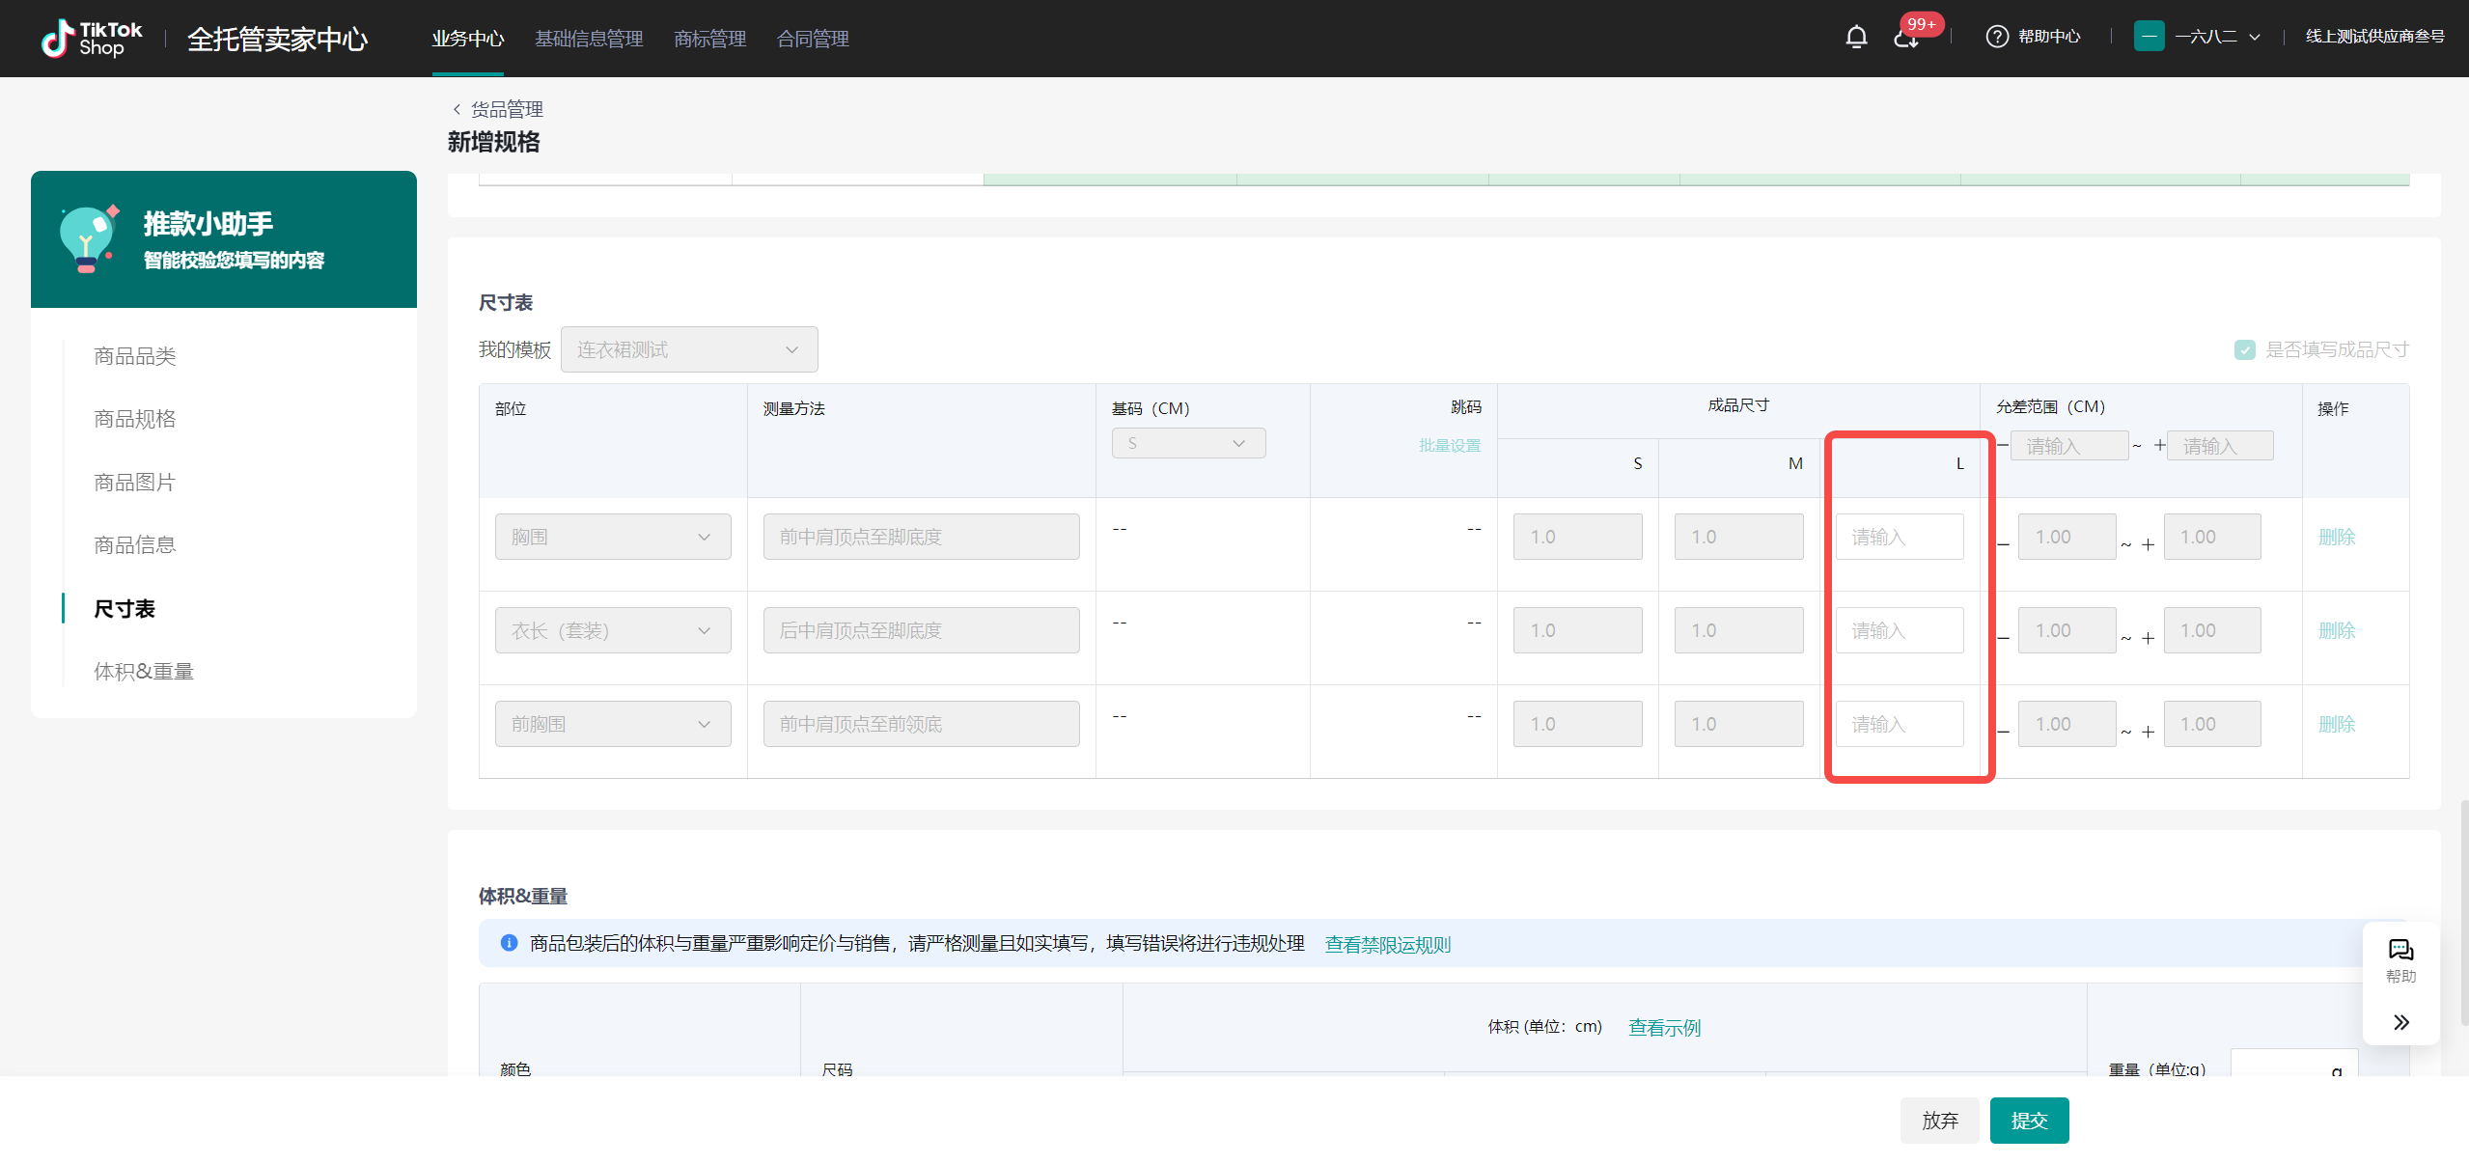Open the 基码 S size dropdown

[x=1188, y=443]
